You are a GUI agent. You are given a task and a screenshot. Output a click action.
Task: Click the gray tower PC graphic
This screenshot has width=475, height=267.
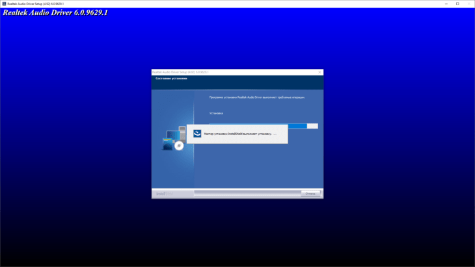pos(182,134)
